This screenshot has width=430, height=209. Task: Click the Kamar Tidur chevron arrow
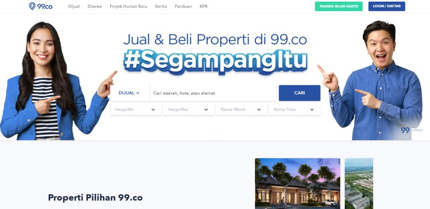pos(312,110)
